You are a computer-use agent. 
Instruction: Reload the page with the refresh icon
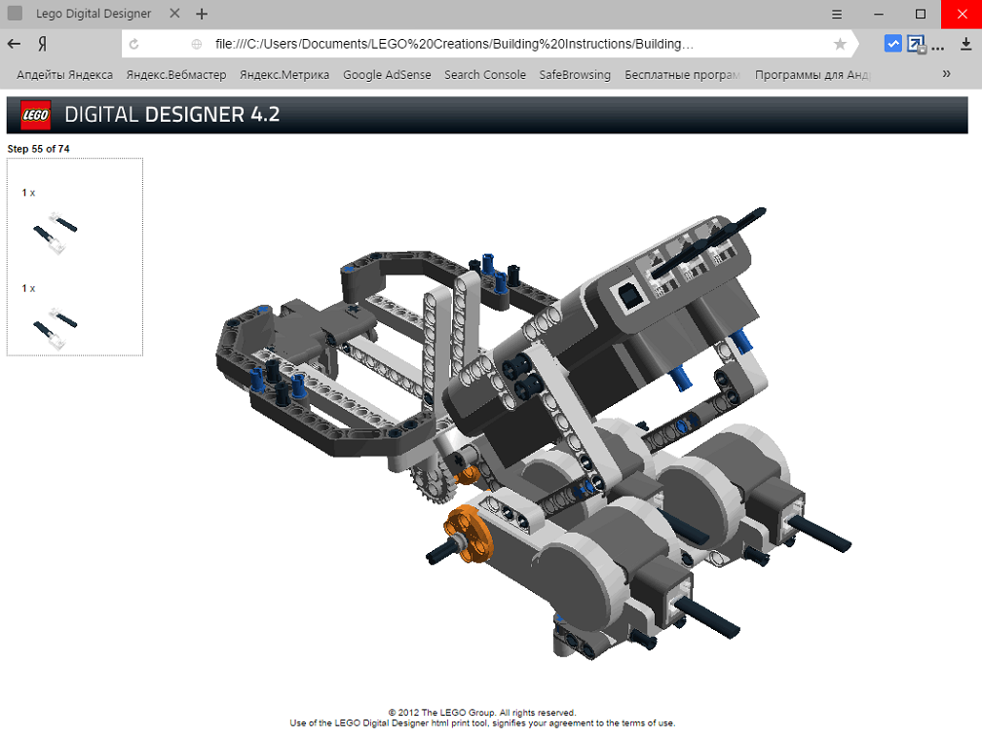pyautogui.click(x=133, y=45)
